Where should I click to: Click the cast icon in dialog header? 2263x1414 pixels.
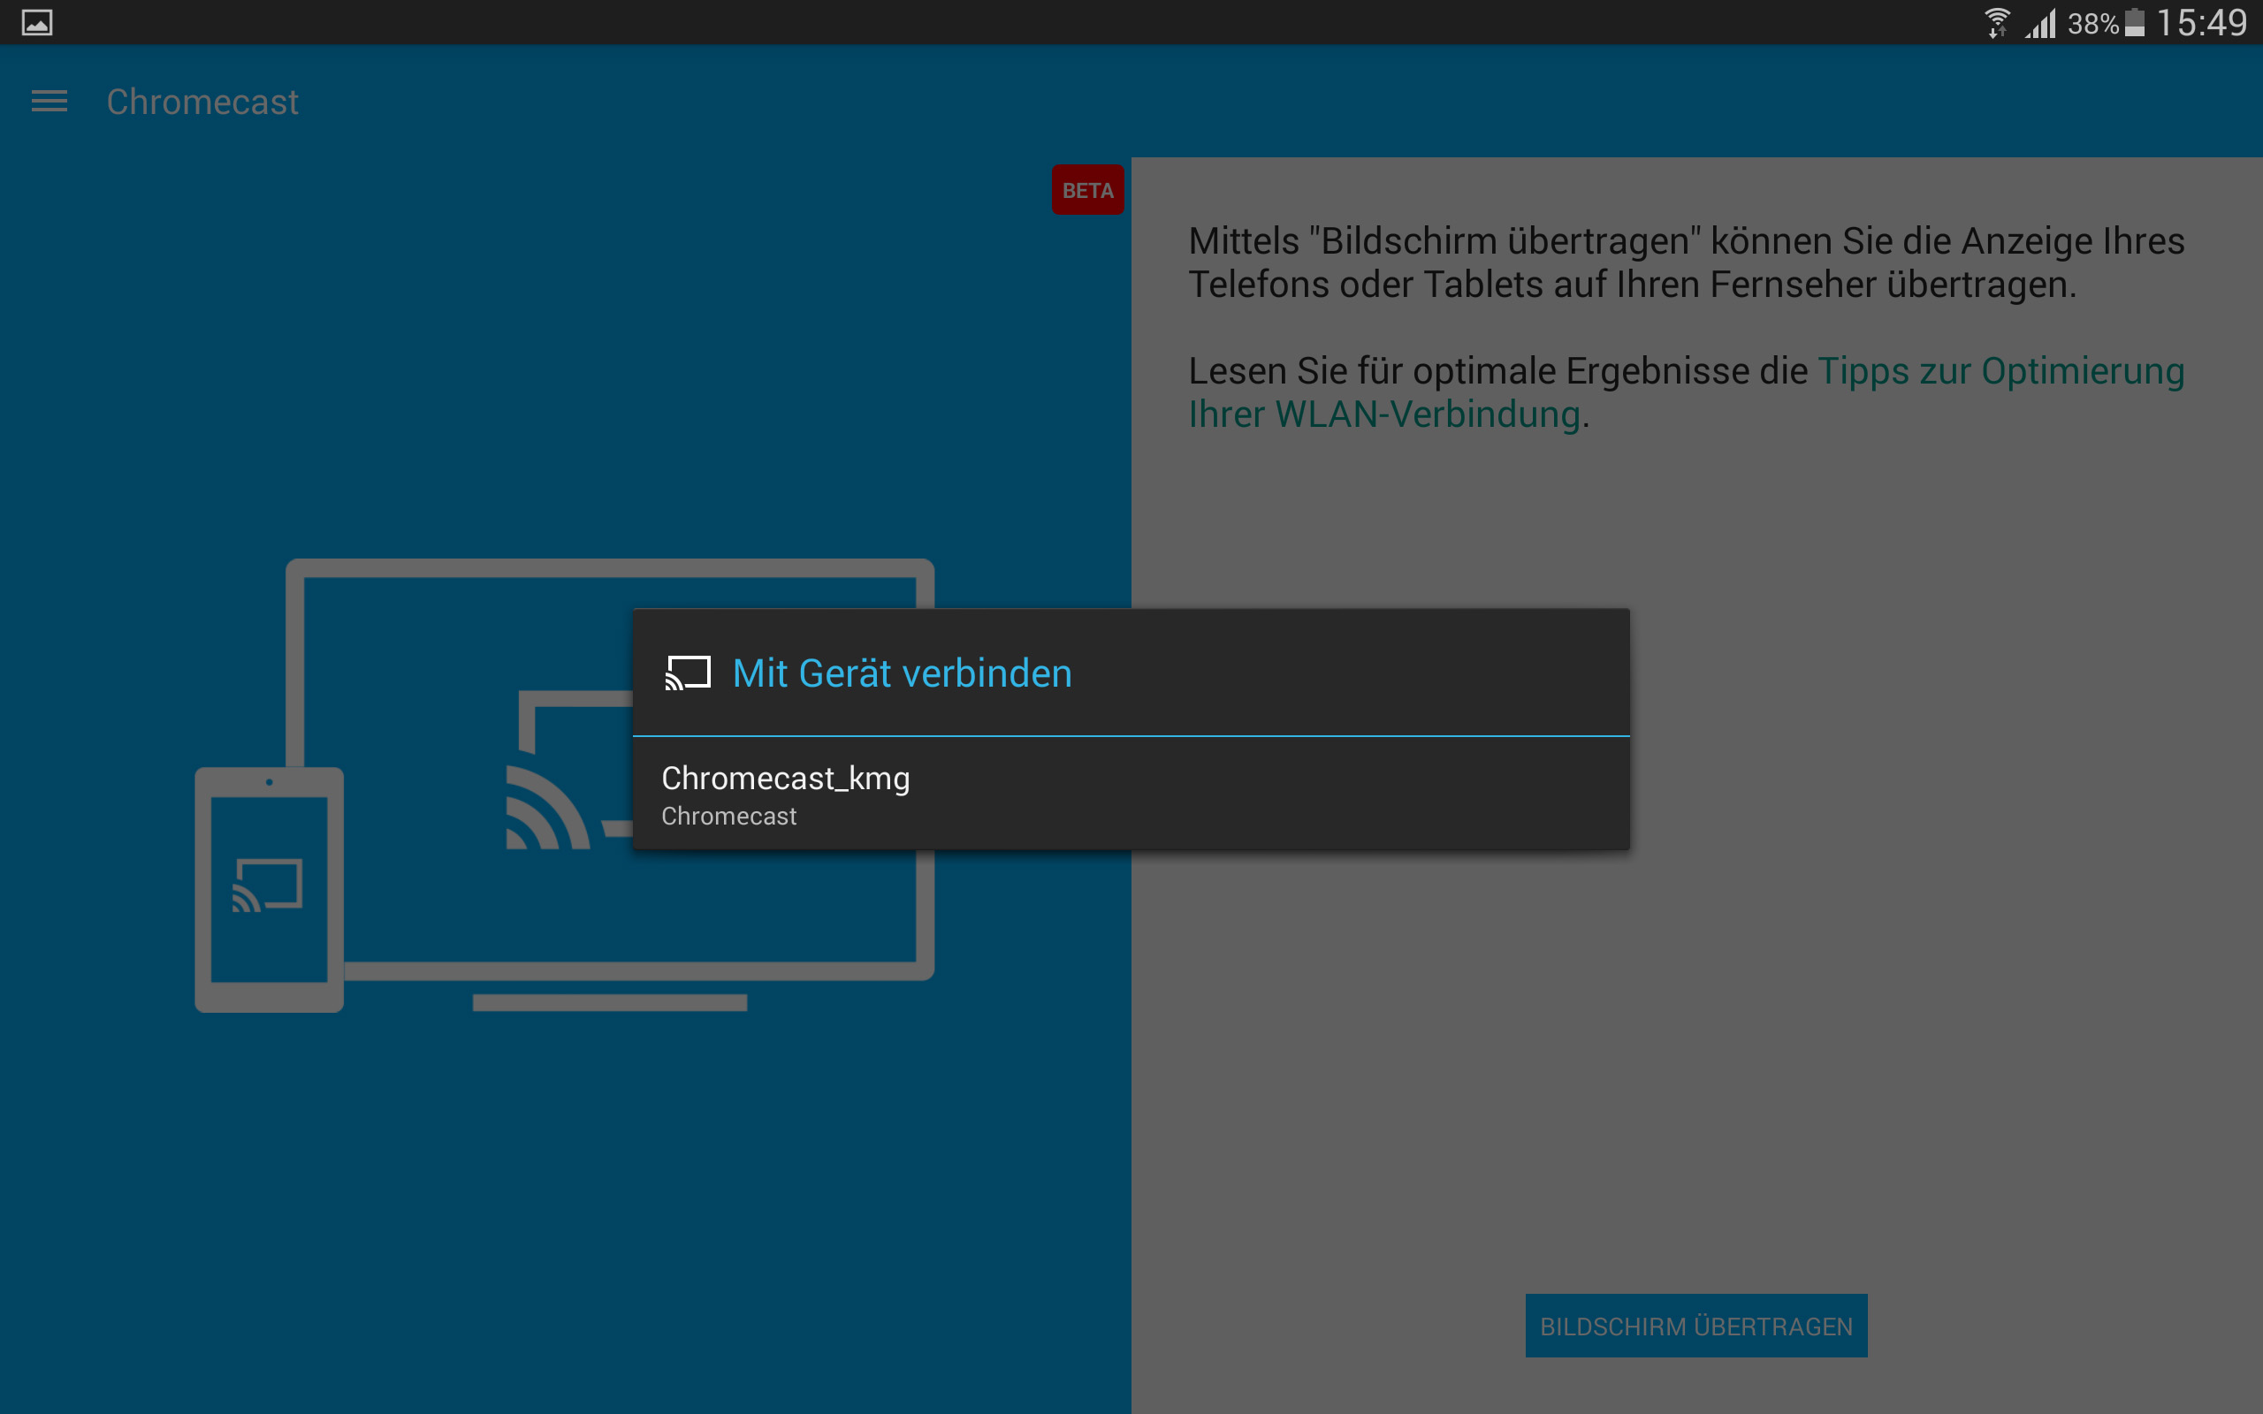pos(688,673)
